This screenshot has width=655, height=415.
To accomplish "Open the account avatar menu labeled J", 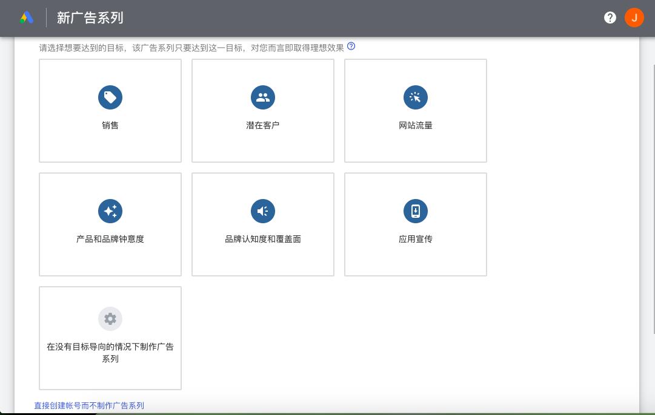I will pyautogui.click(x=634, y=18).
